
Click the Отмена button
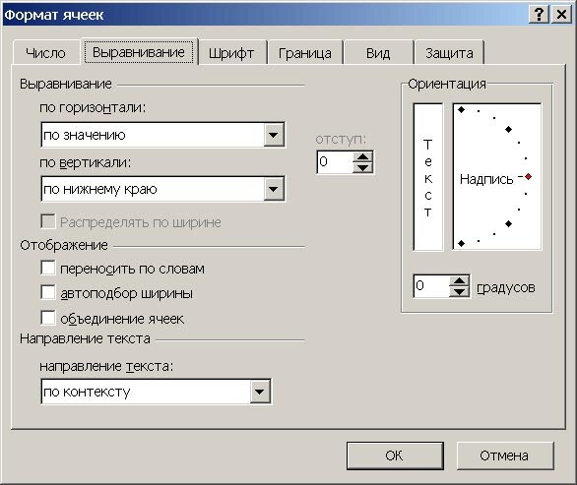(x=505, y=455)
